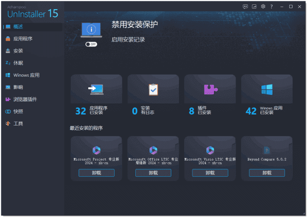Click the Microsoft Visio LTSC program thumbnail
The image size is (307, 217).
(x=210, y=150)
